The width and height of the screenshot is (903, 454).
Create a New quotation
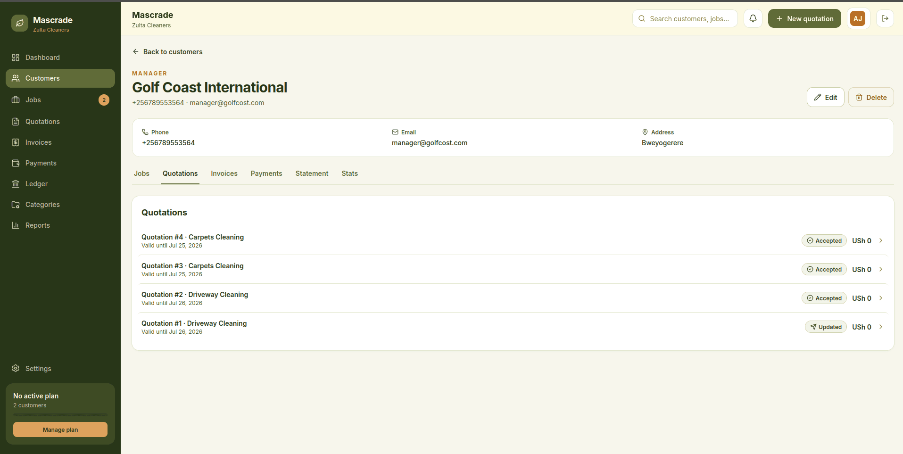(804, 18)
